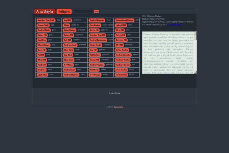Select Power FM yabancı station
Image resolution: width=229 pixels, height=153 pixels.
94,60
